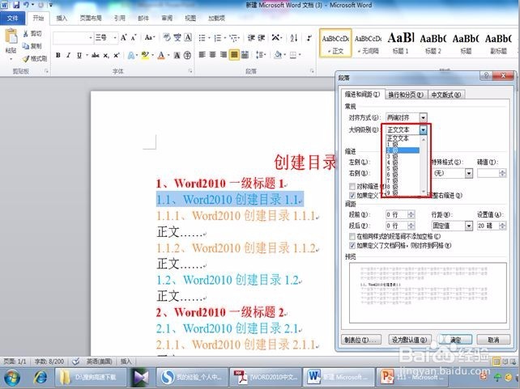Check the 对称缩进 checkbox
520x389 pixels.
coord(352,187)
